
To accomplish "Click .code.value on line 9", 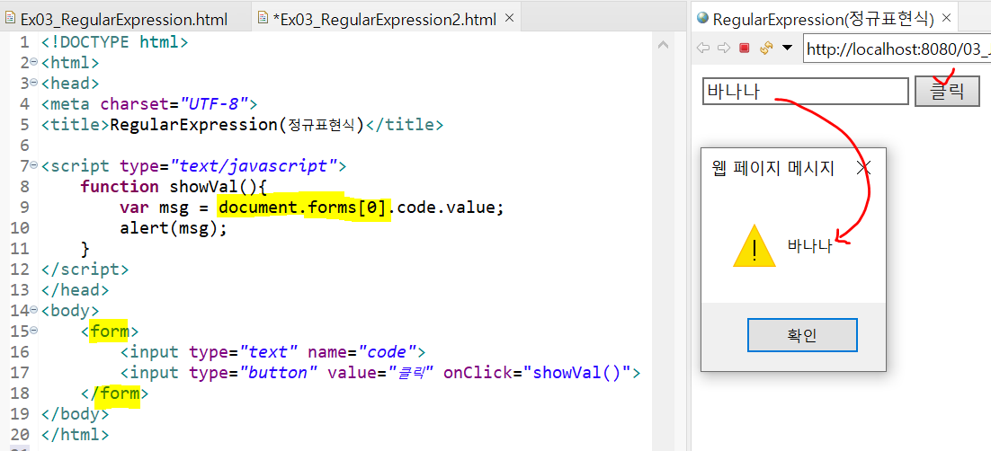I will (443, 208).
